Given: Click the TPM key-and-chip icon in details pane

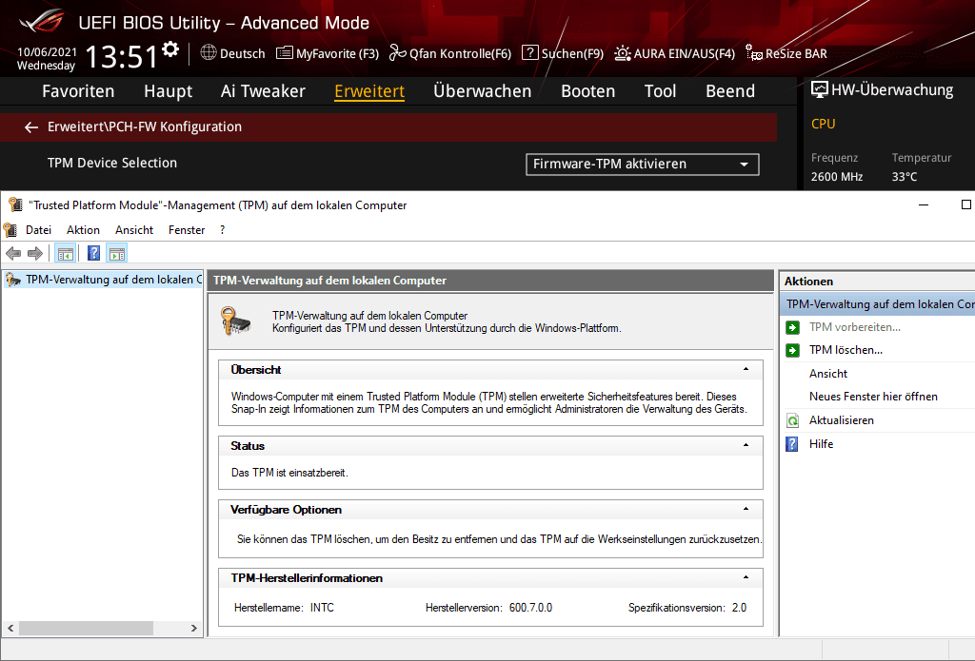Looking at the screenshot, I should pos(236,321).
